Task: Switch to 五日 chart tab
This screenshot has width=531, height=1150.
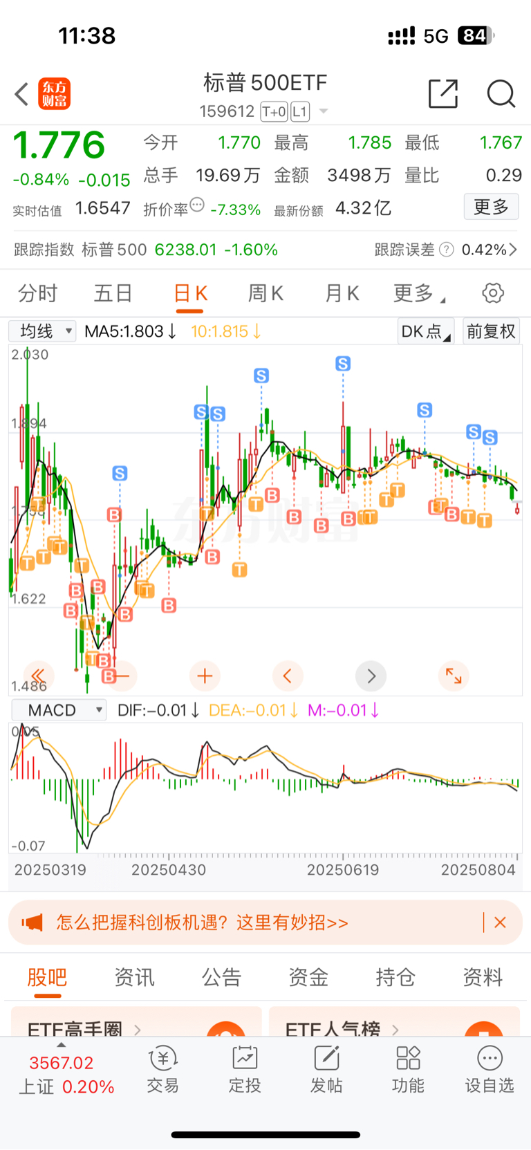Action: tap(113, 294)
